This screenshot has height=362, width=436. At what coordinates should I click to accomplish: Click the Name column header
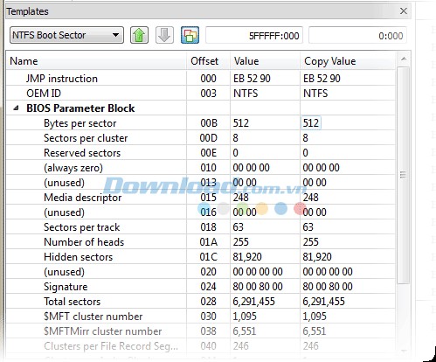click(x=96, y=61)
